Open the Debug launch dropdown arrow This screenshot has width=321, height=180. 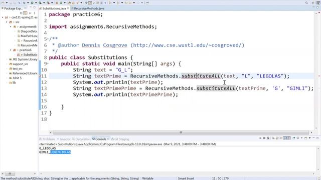click(x=28, y=3)
